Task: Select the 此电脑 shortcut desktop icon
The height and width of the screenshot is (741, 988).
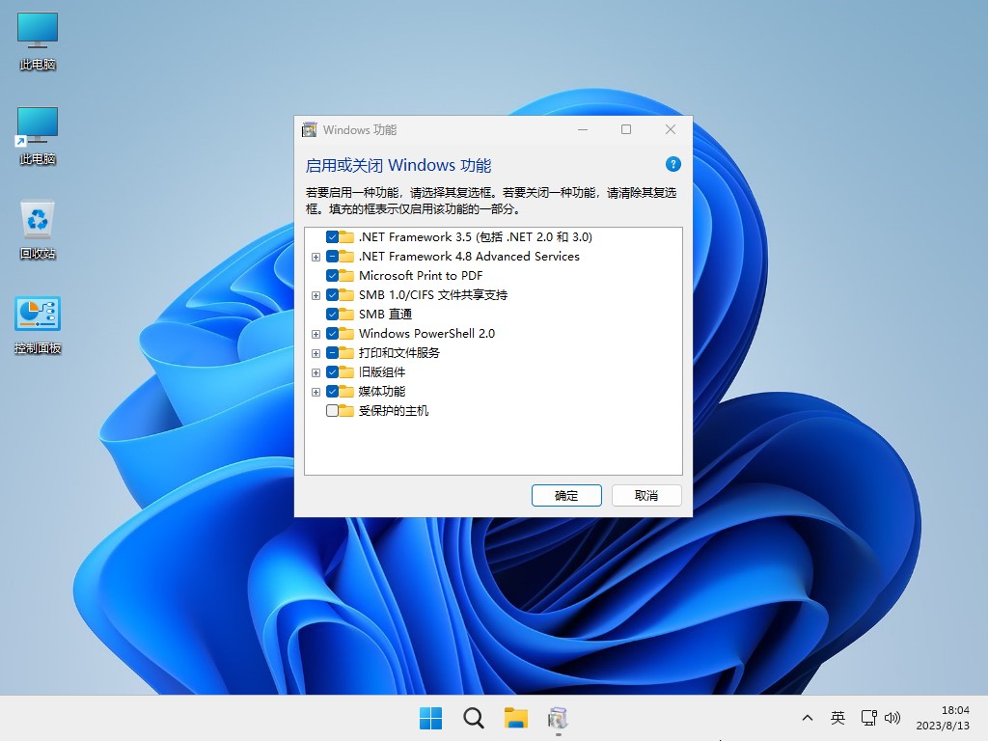Action: pos(38,135)
